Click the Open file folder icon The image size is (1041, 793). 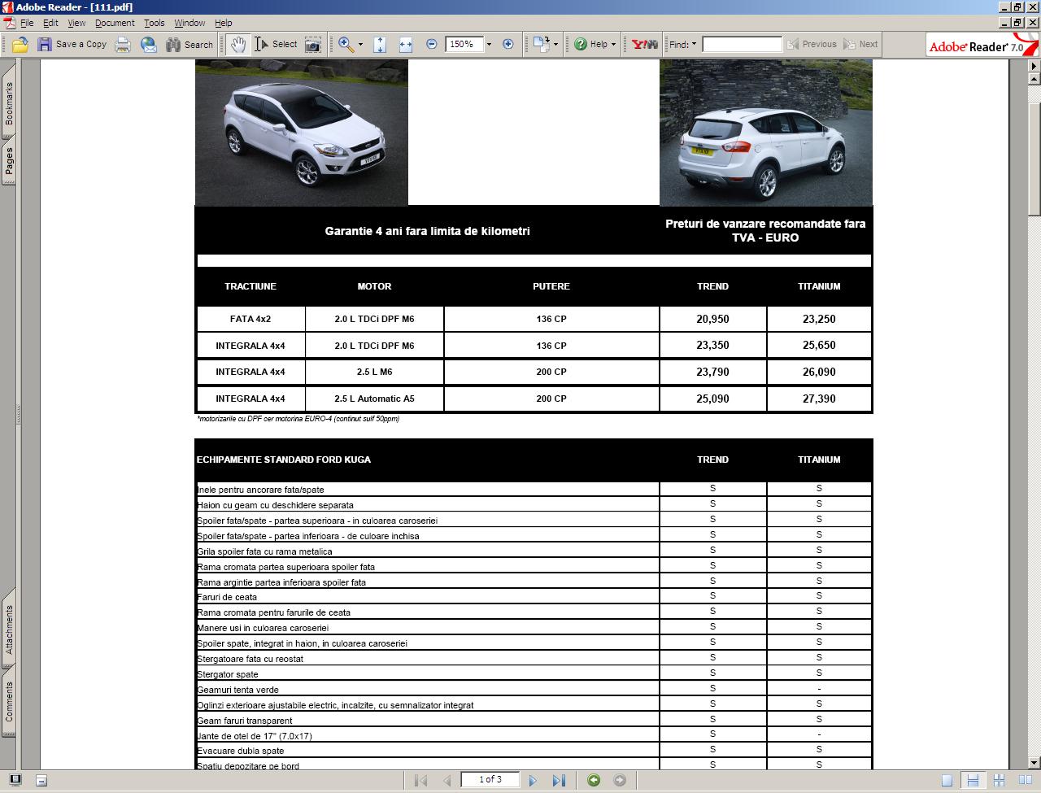pos(20,45)
